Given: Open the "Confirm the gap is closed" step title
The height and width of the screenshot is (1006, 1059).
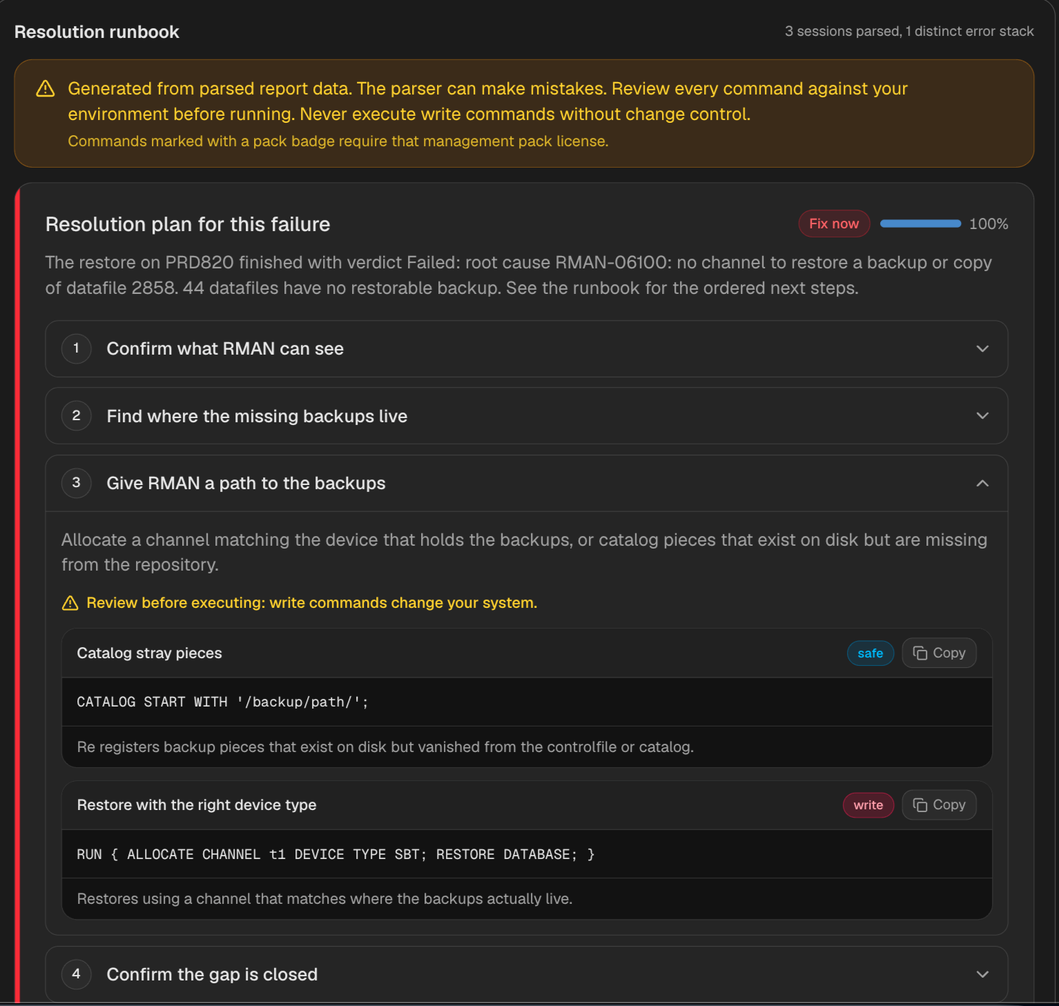Looking at the screenshot, I should point(212,974).
